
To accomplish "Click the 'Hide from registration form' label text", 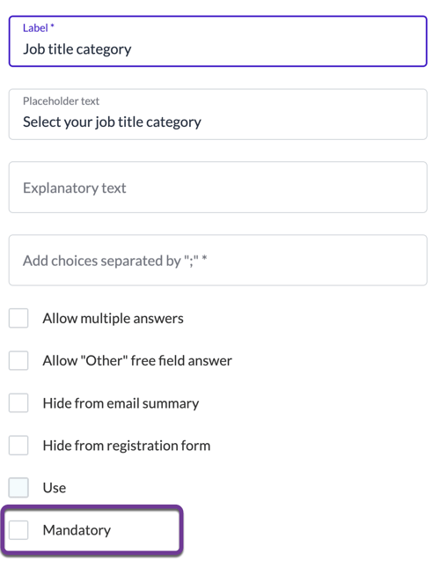I will 127,446.
